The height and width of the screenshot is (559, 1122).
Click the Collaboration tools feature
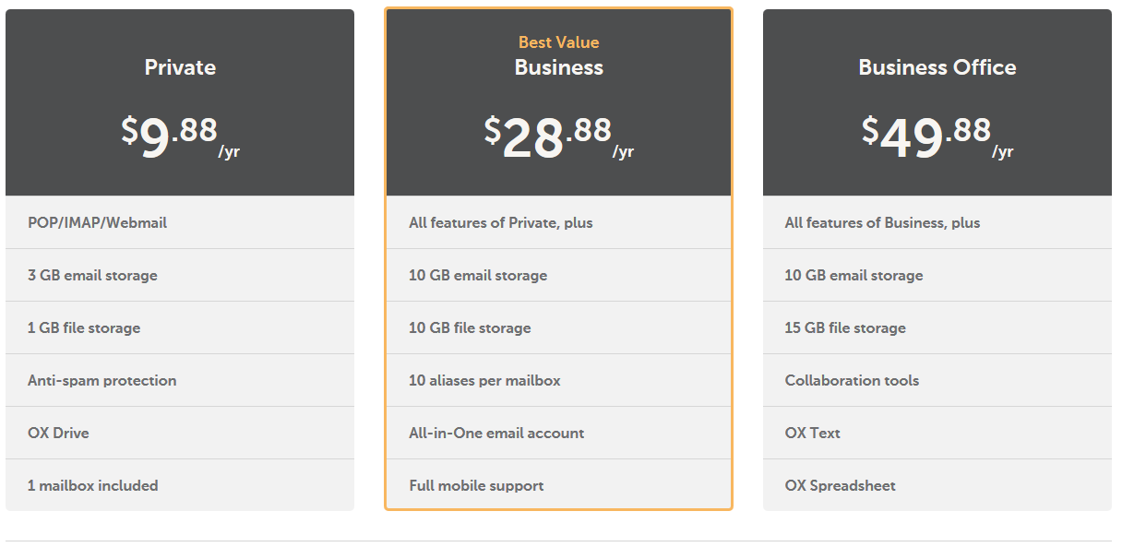[x=937, y=380]
